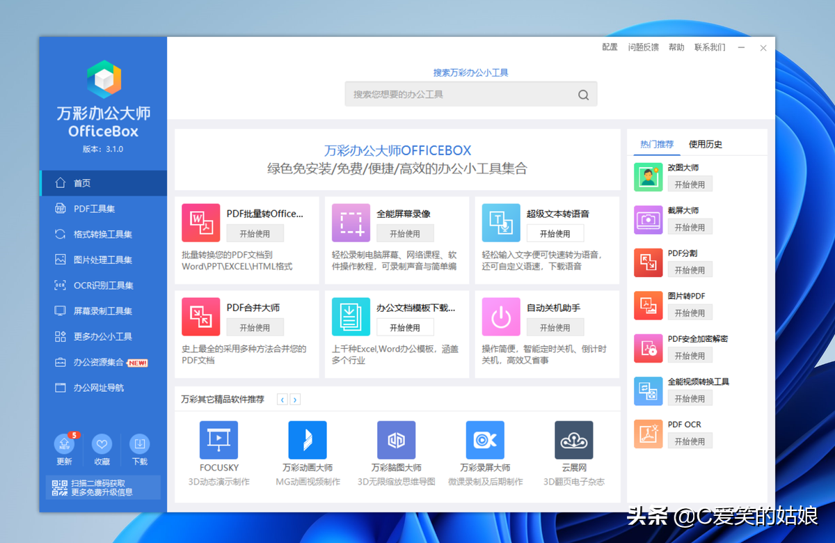Click the search magnifier icon

[584, 95]
